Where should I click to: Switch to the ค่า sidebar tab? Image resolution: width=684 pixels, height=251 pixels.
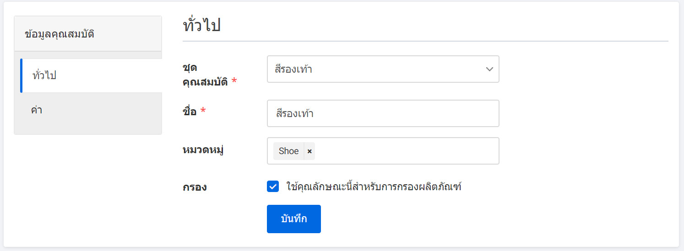(x=91, y=110)
